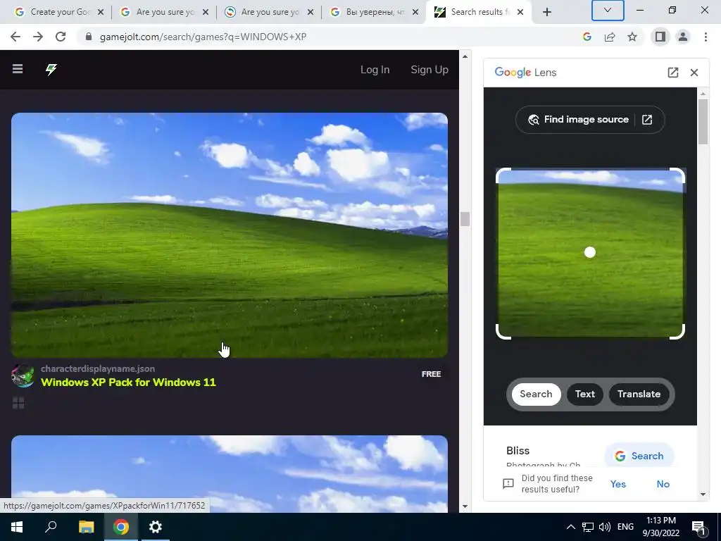Open characterdisplayname.json author link

click(x=98, y=368)
